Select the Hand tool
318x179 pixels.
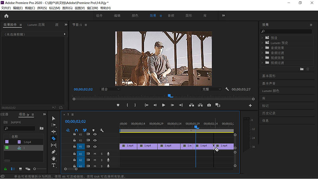tap(53, 159)
